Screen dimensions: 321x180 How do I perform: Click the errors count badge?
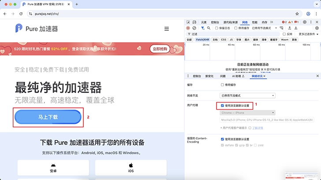284,22
